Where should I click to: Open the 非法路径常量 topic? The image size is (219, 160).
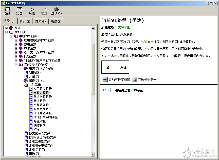point(43,113)
